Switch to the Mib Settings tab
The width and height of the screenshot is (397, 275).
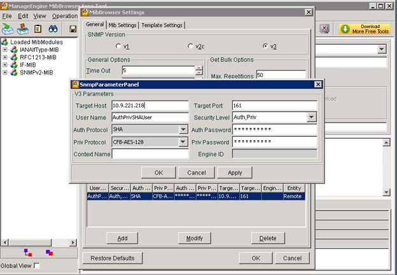122,25
